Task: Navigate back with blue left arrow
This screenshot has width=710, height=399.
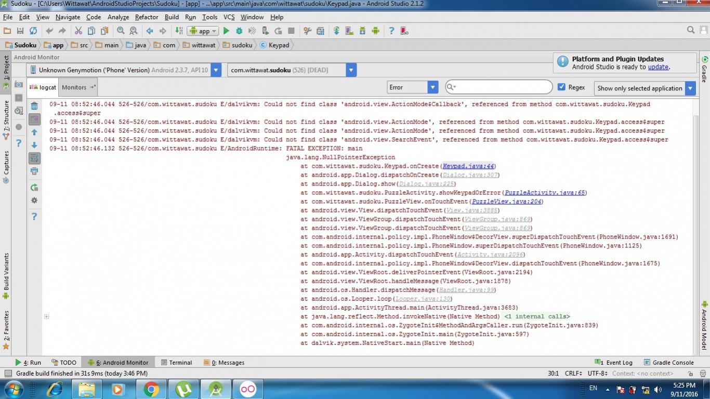Action: click(x=150, y=31)
